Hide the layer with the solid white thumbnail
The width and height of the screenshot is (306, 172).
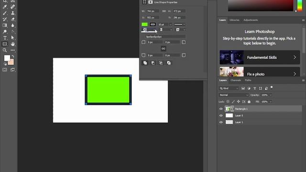click(221, 116)
